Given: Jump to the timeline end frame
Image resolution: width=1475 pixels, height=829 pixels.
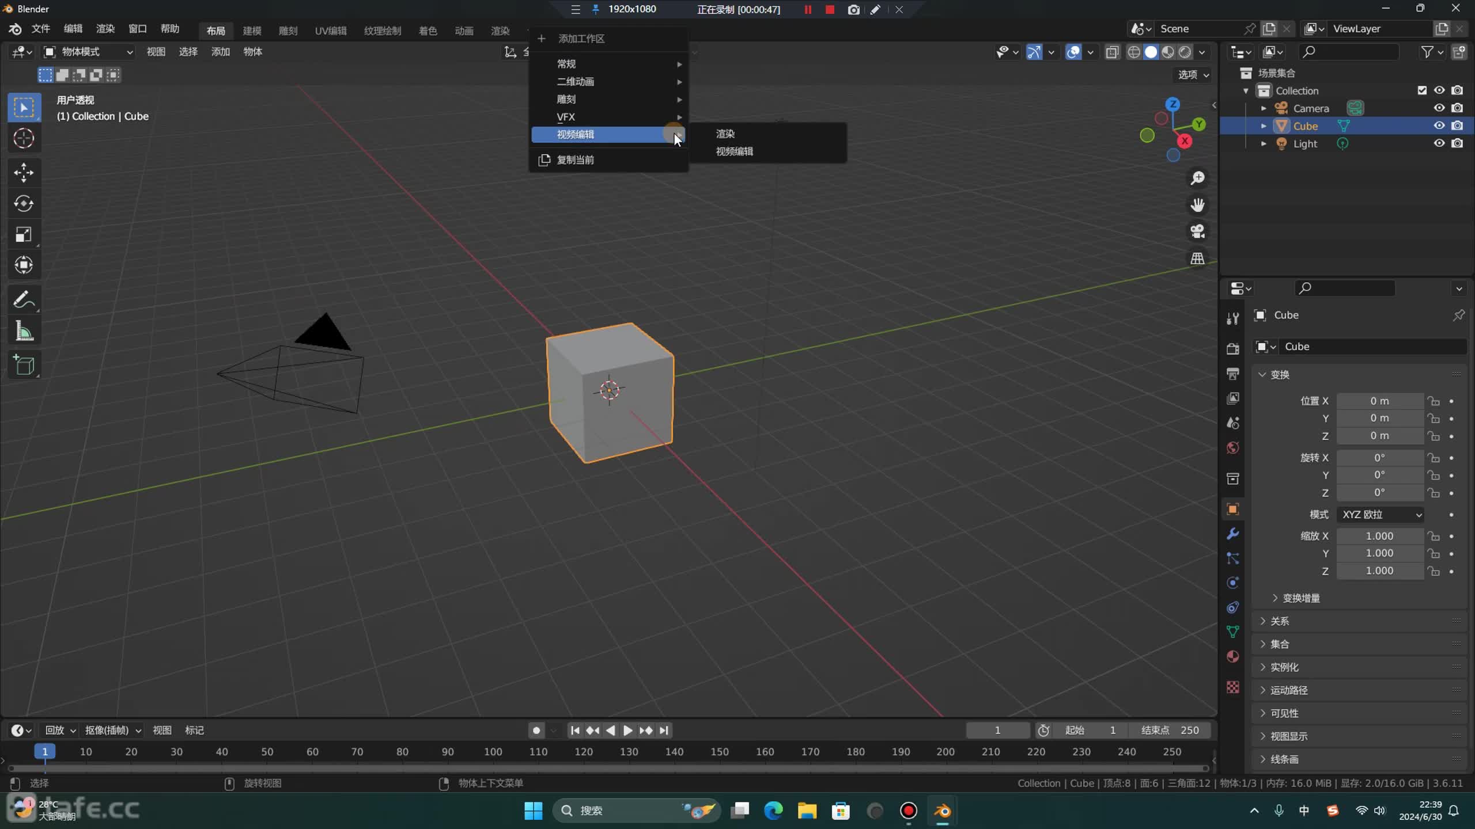Looking at the screenshot, I should tap(664, 730).
